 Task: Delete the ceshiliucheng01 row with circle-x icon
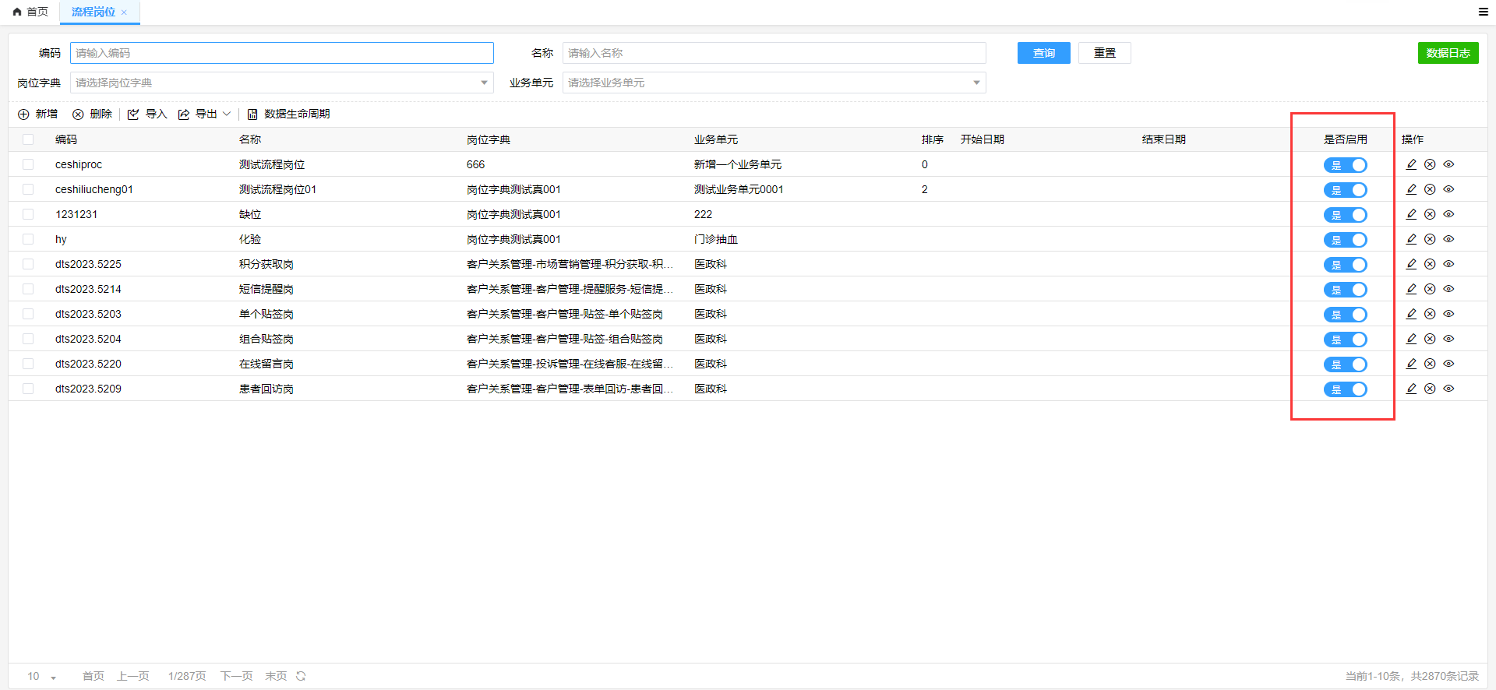(x=1430, y=189)
